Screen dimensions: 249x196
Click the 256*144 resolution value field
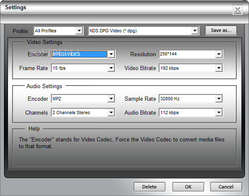point(187,54)
